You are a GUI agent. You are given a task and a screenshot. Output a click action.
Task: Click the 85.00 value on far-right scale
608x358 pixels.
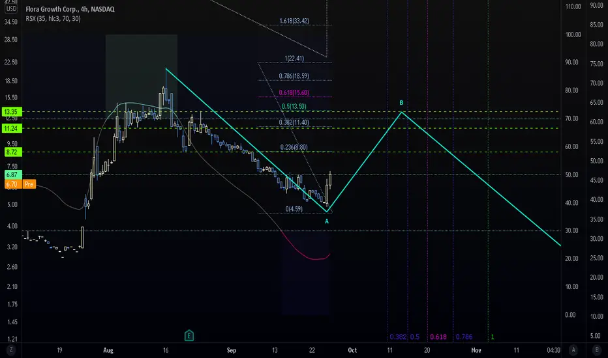pyautogui.click(x=596, y=25)
